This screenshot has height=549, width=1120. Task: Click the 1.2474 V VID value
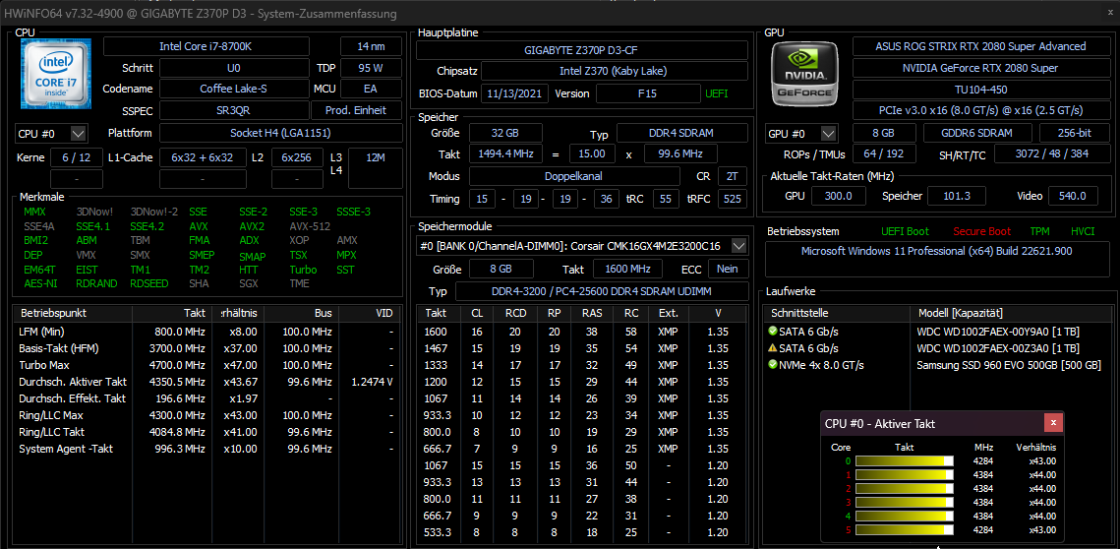coord(372,382)
